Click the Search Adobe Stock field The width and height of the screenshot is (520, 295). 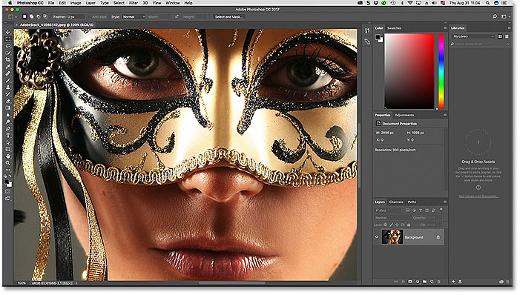click(x=479, y=44)
